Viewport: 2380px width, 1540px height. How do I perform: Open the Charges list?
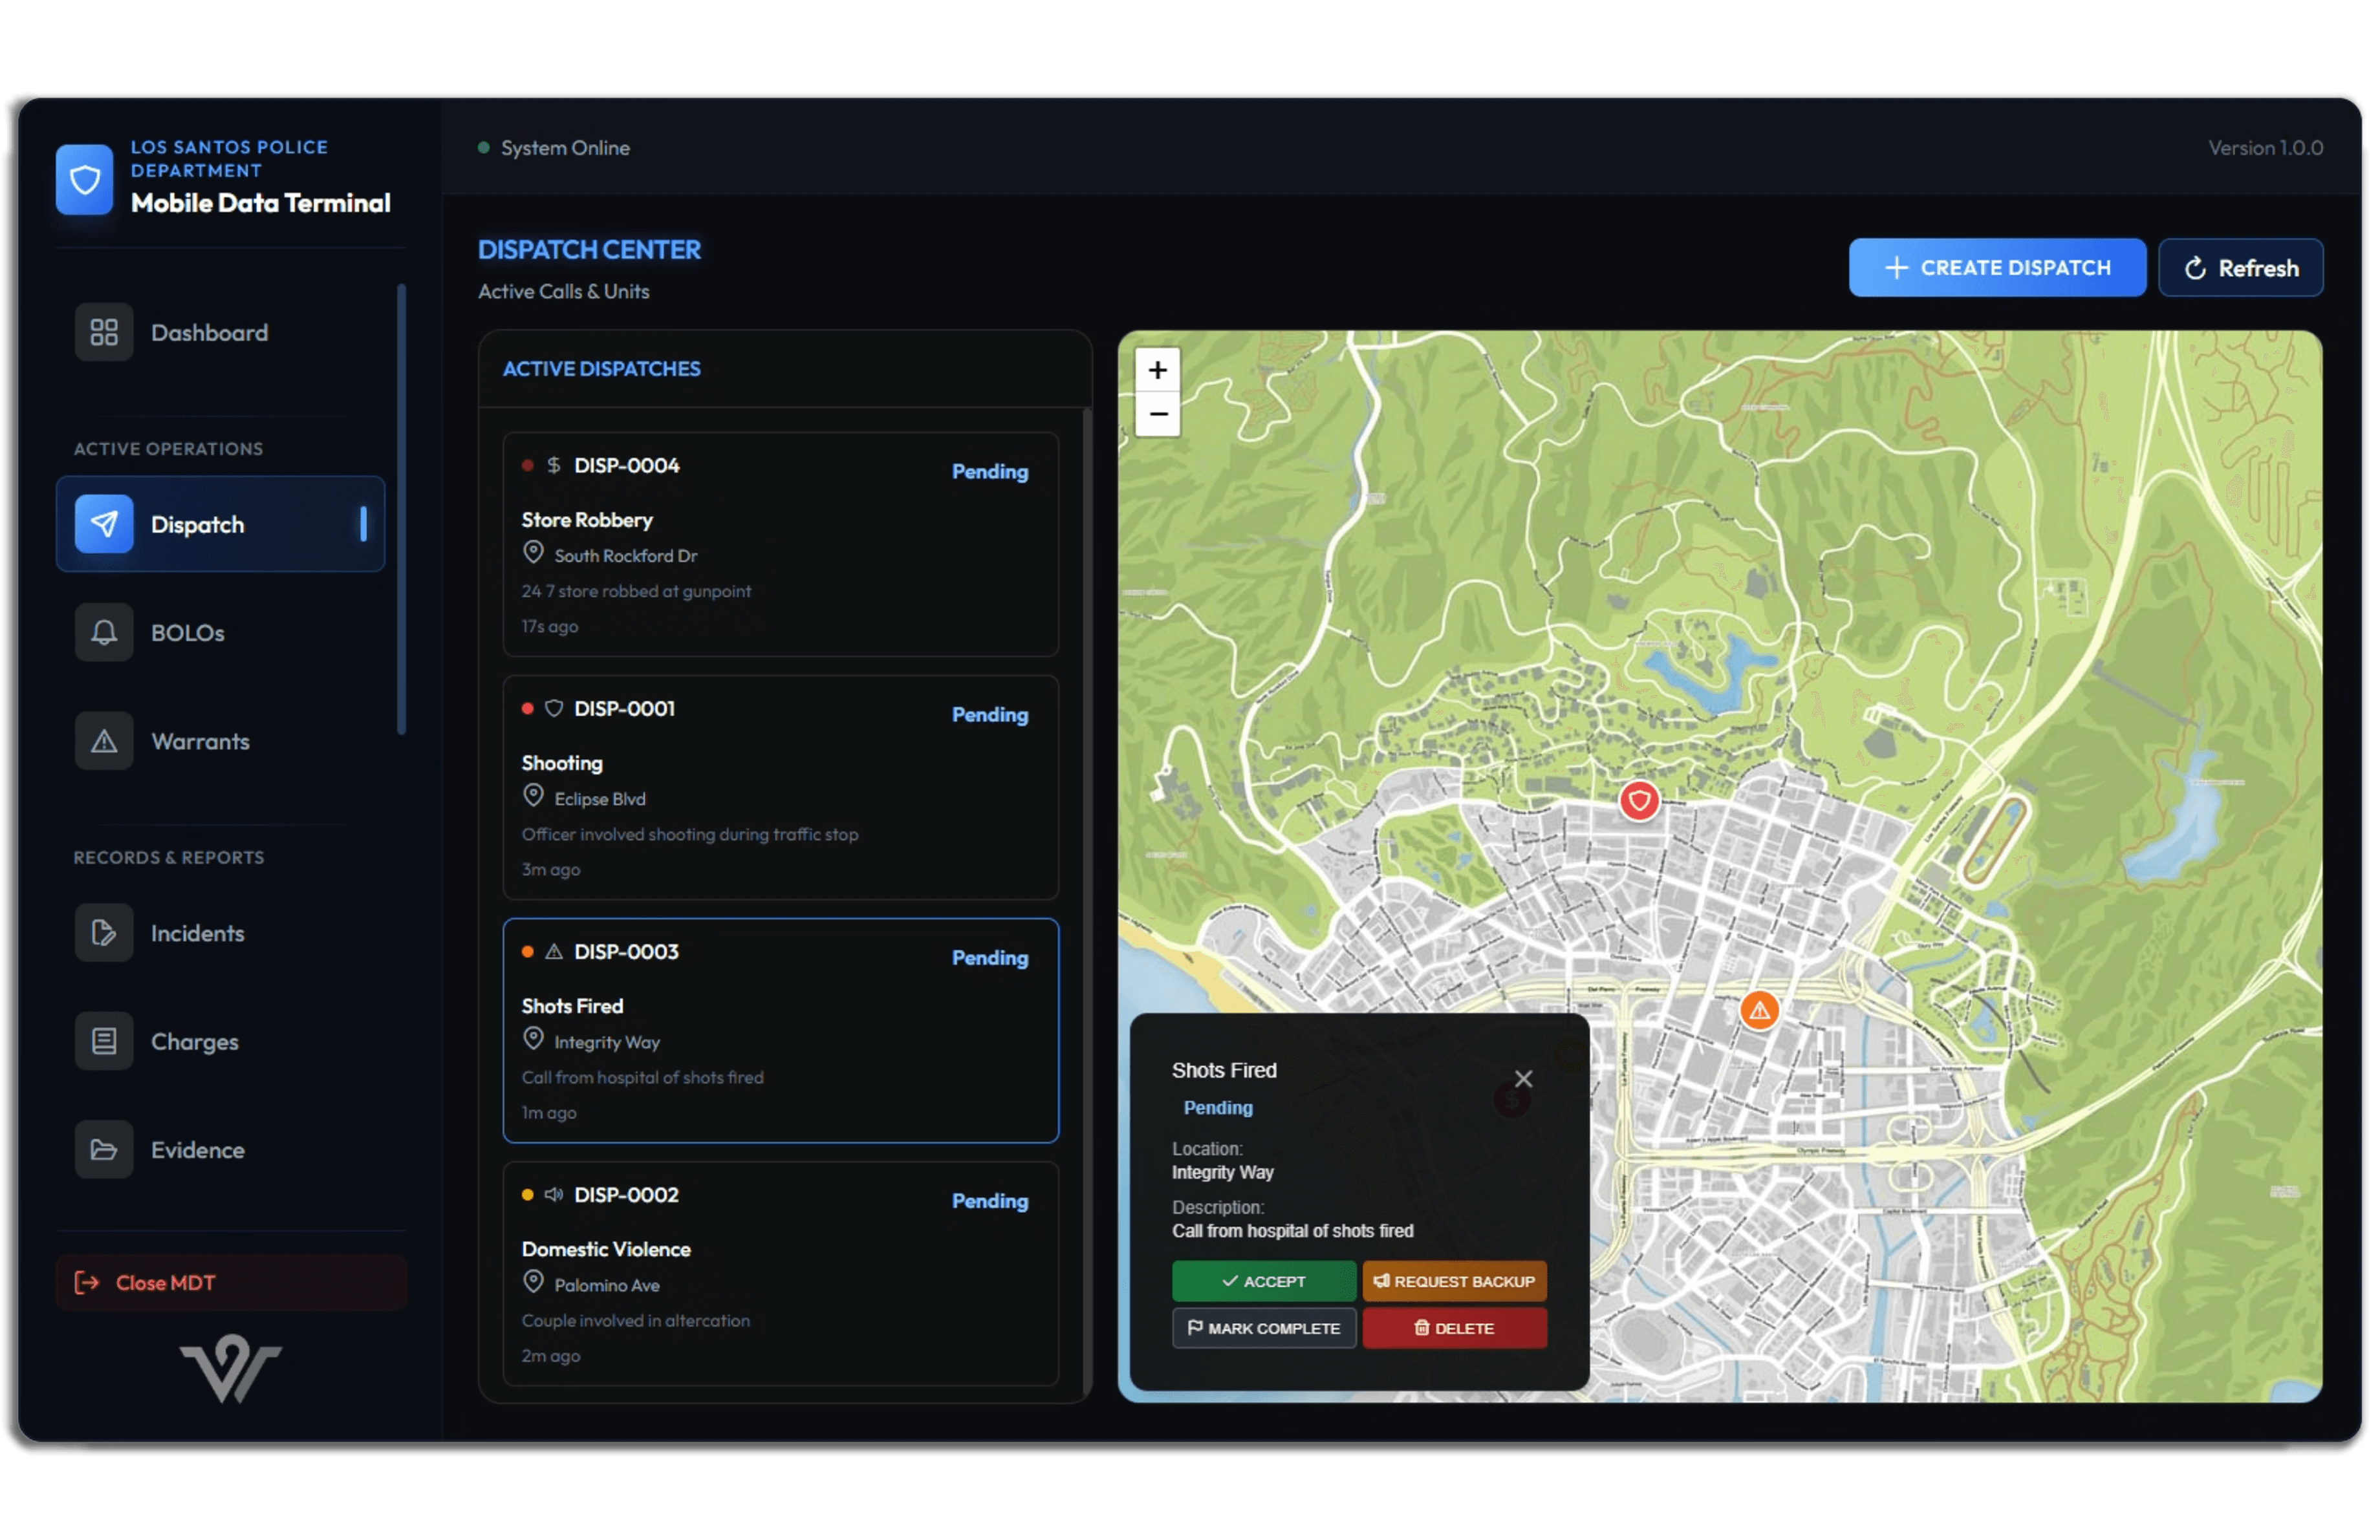(220, 1042)
